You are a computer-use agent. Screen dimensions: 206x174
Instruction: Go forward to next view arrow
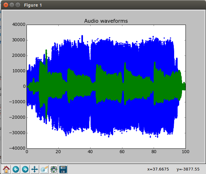coord(25,169)
